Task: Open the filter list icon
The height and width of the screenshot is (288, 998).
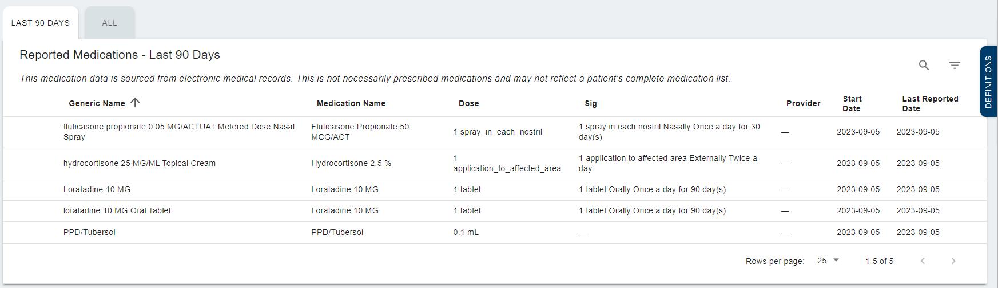Action: (x=955, y=65)
